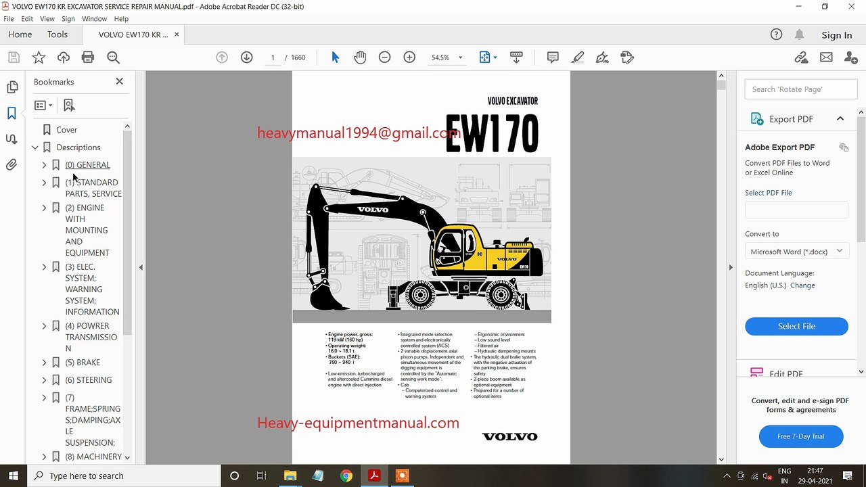Switch to the Home tab

tap(20, 34)
